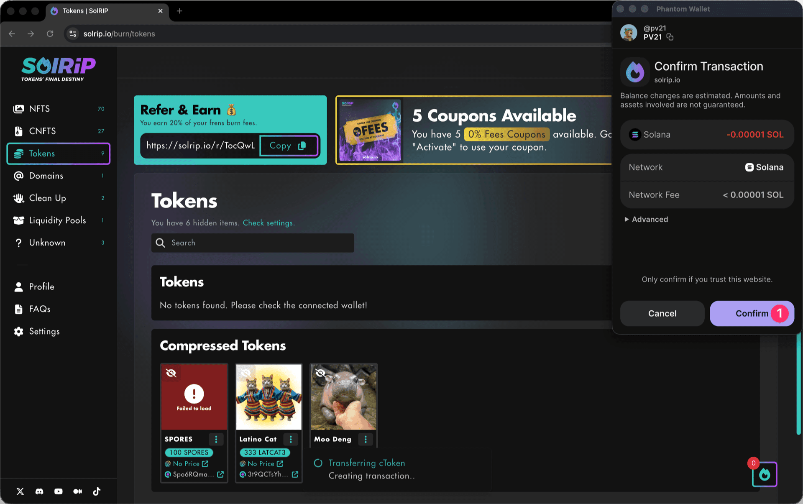Click the Solana balance change row

[707, 135]
